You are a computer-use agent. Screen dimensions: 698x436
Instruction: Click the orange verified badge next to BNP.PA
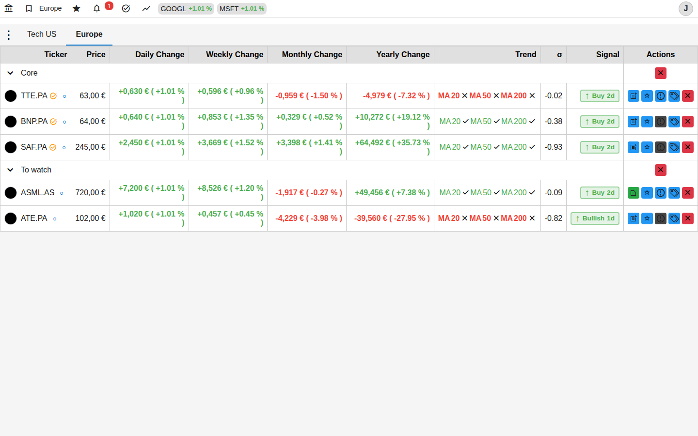(53, 122)
